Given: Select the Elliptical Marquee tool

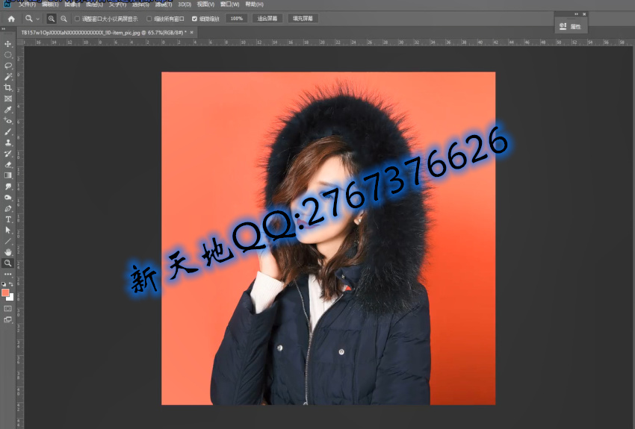Looking at the screenshot, I should 7,54.
